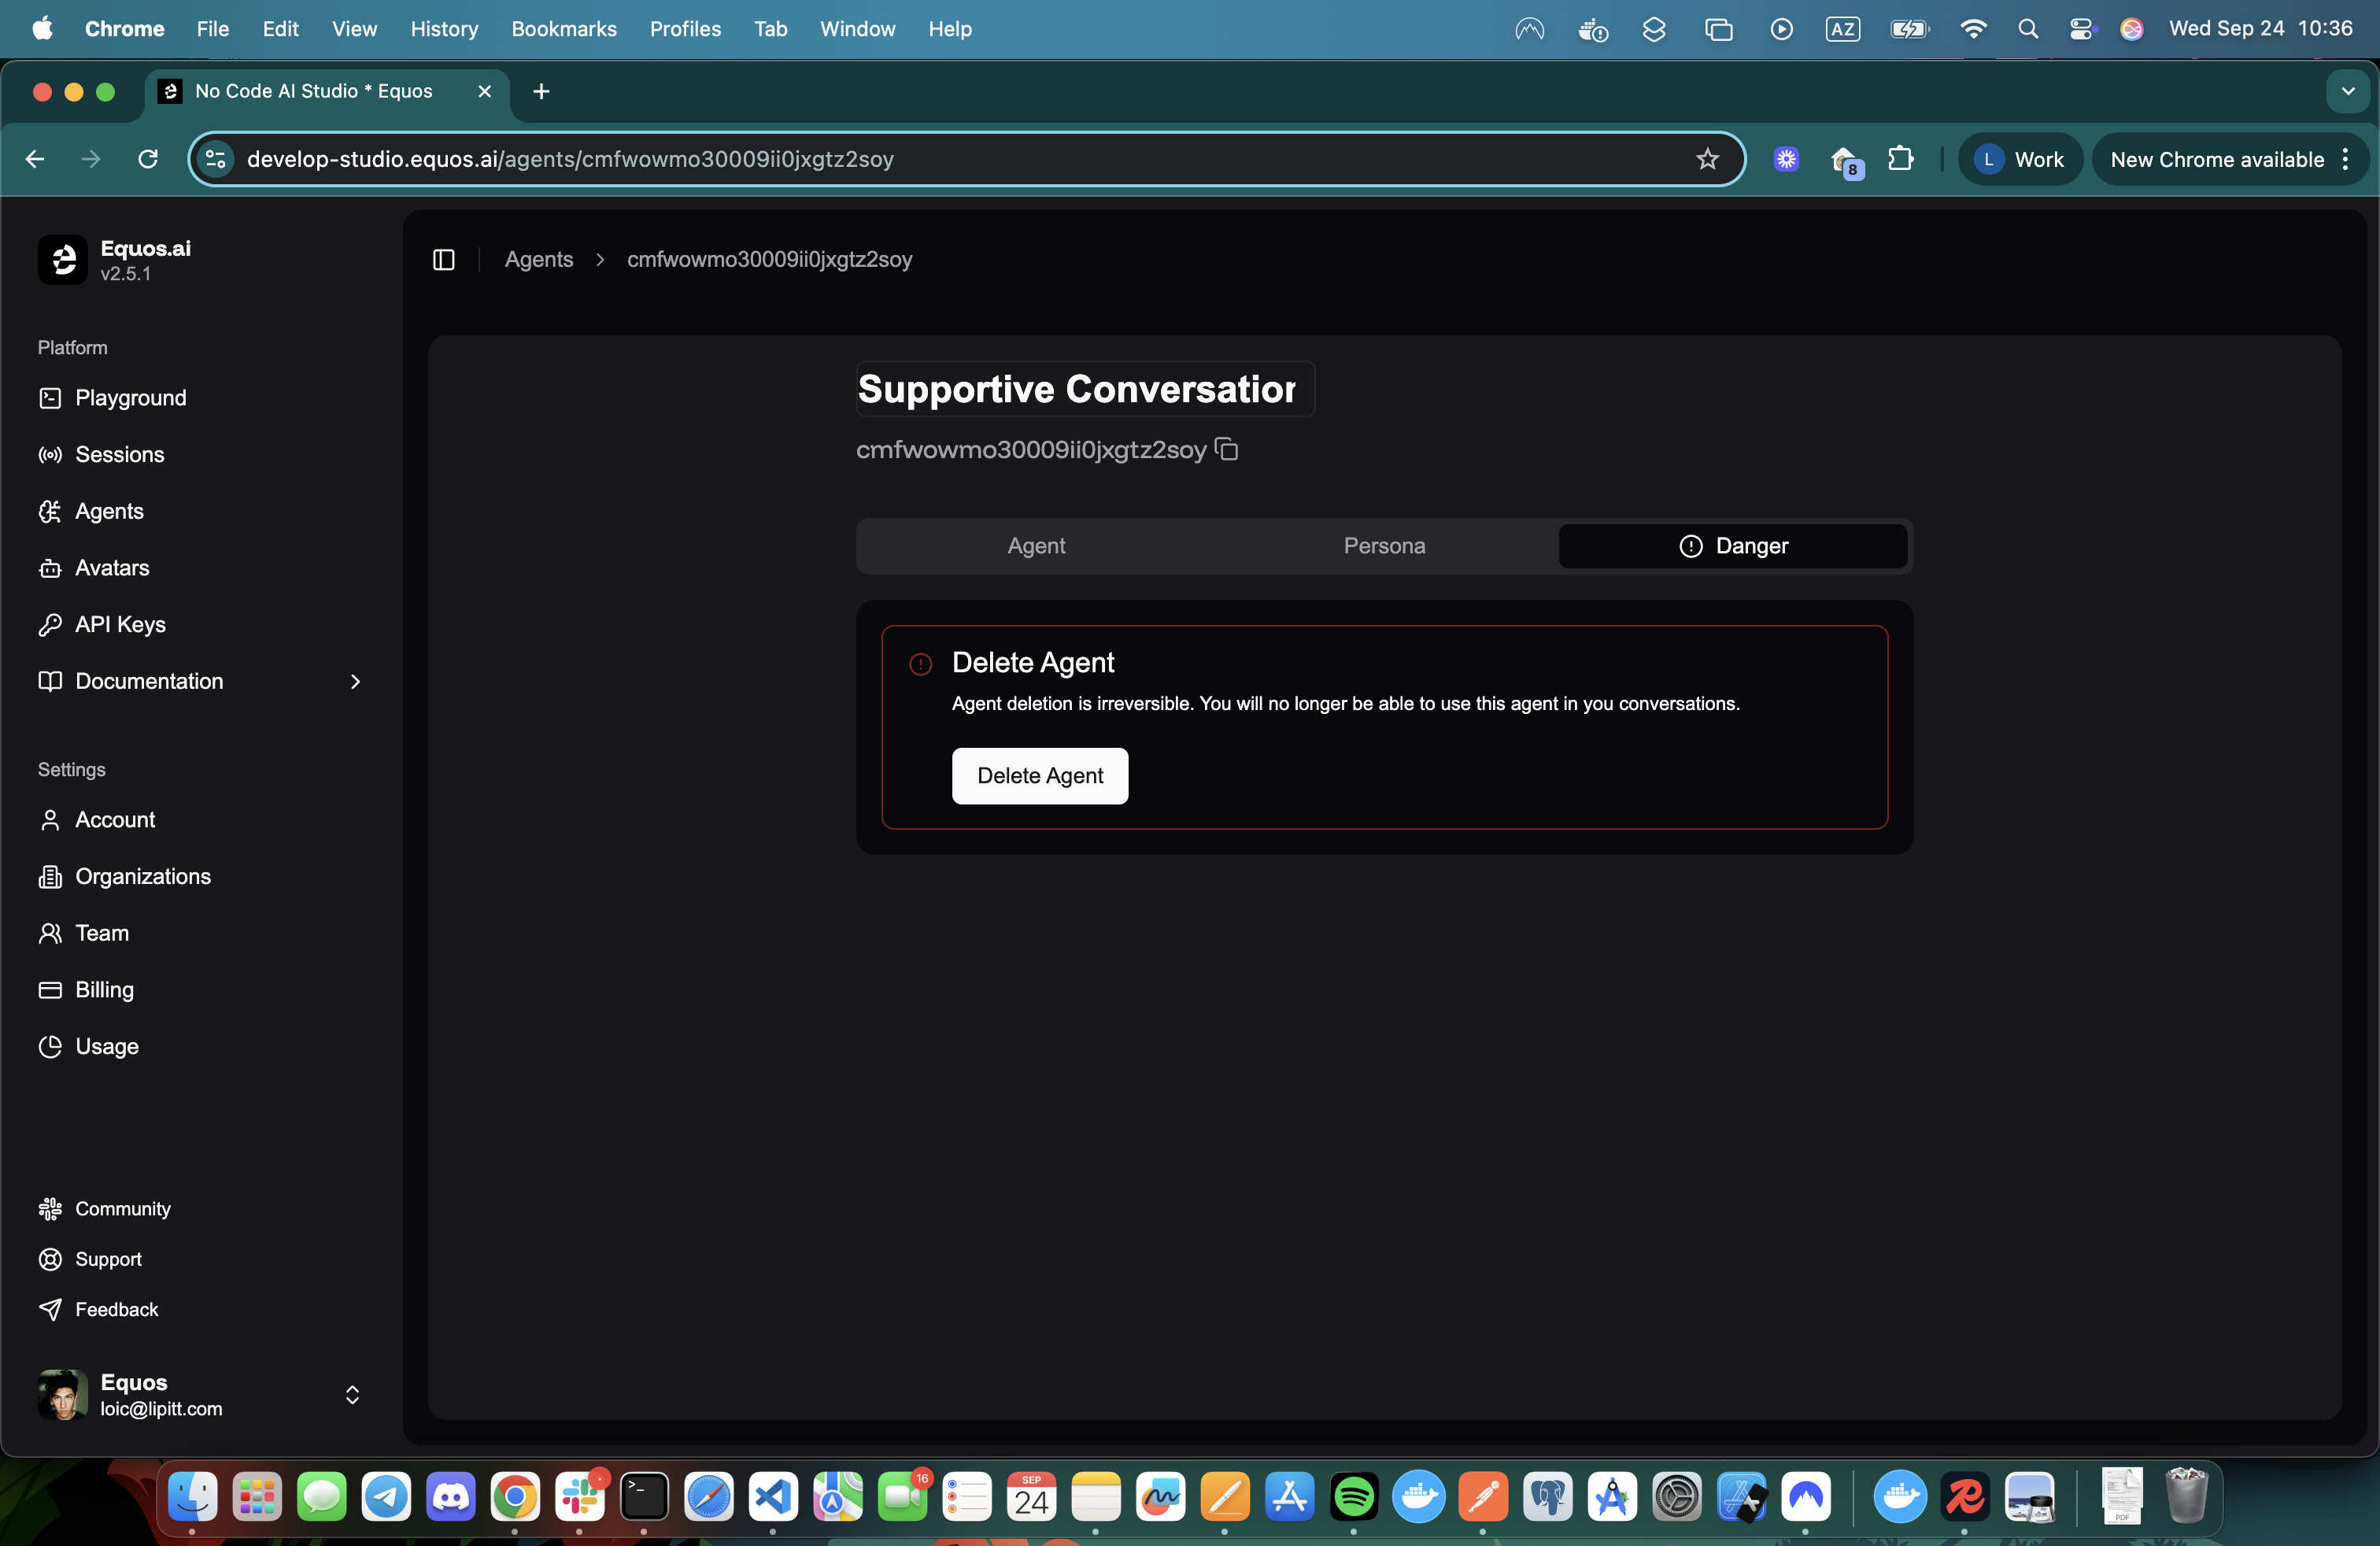Screen dimensions: 2380x1546
Task: Open API Keys section
Action: coord(120,624)
